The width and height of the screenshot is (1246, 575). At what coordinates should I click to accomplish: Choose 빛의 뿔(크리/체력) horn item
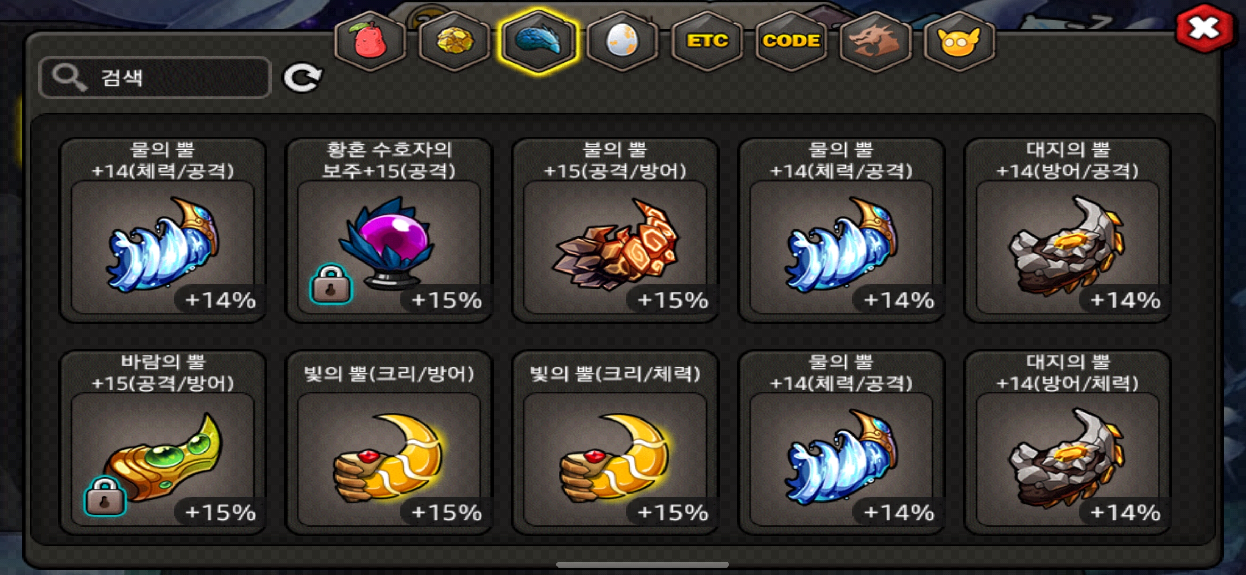[615, 442]
